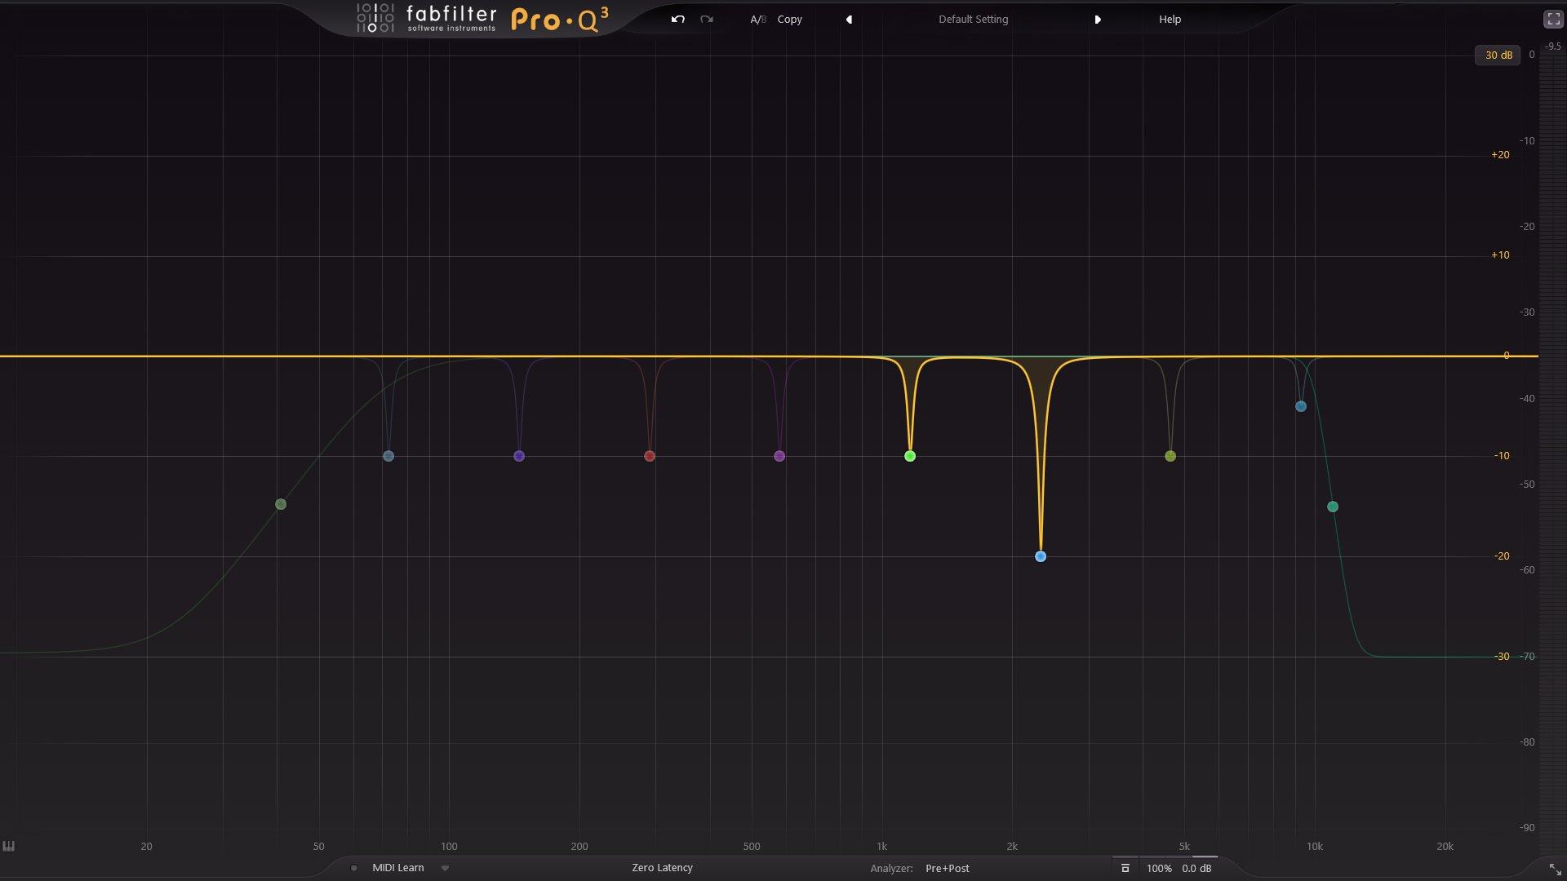This screenshot has height=881, width=1567.
Task: Select the blue notch band at 2.4 kHz
Action: pyautogui.click(x=1041, y=556)
